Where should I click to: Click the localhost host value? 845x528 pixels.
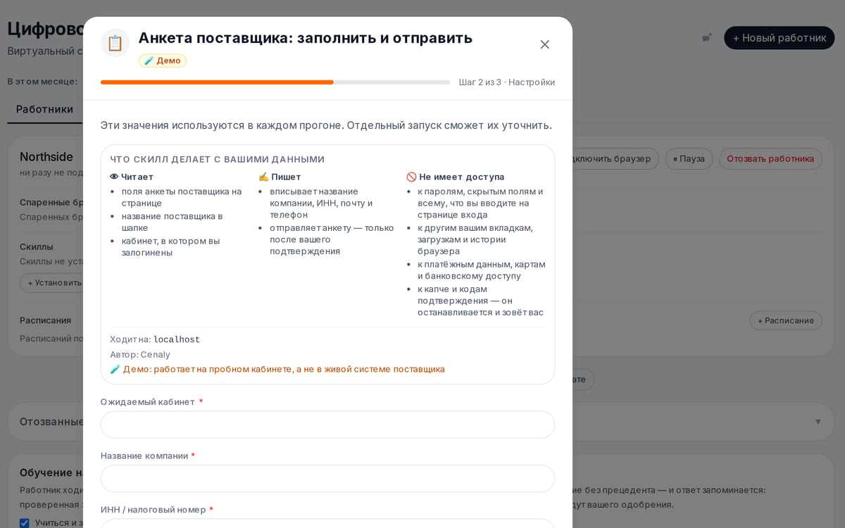[177, 339]
